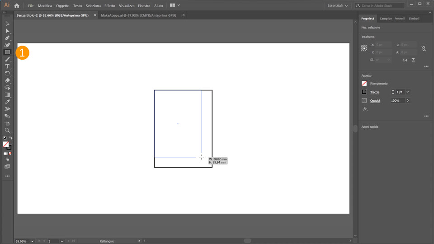Switch to the Campioni panel tab

point(386,19)
